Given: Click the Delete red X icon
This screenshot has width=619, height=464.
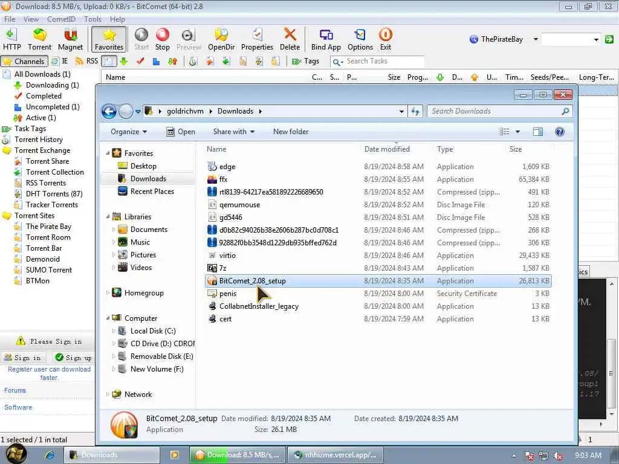Looking at the screenshot, I should (x=290, y=39).
